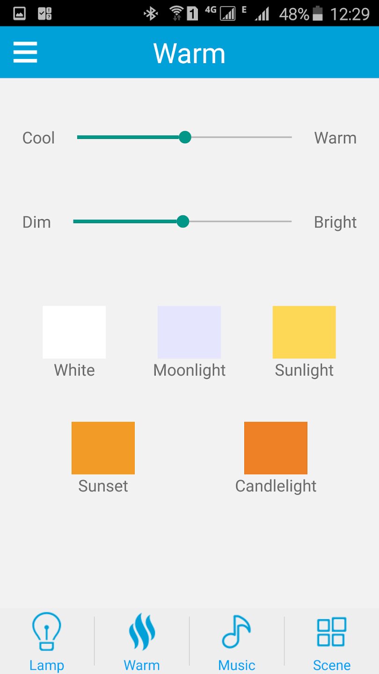Apply the Candlelight preset swatch
Viewport: 379px width, 674px height.
(x=276, y=448)
